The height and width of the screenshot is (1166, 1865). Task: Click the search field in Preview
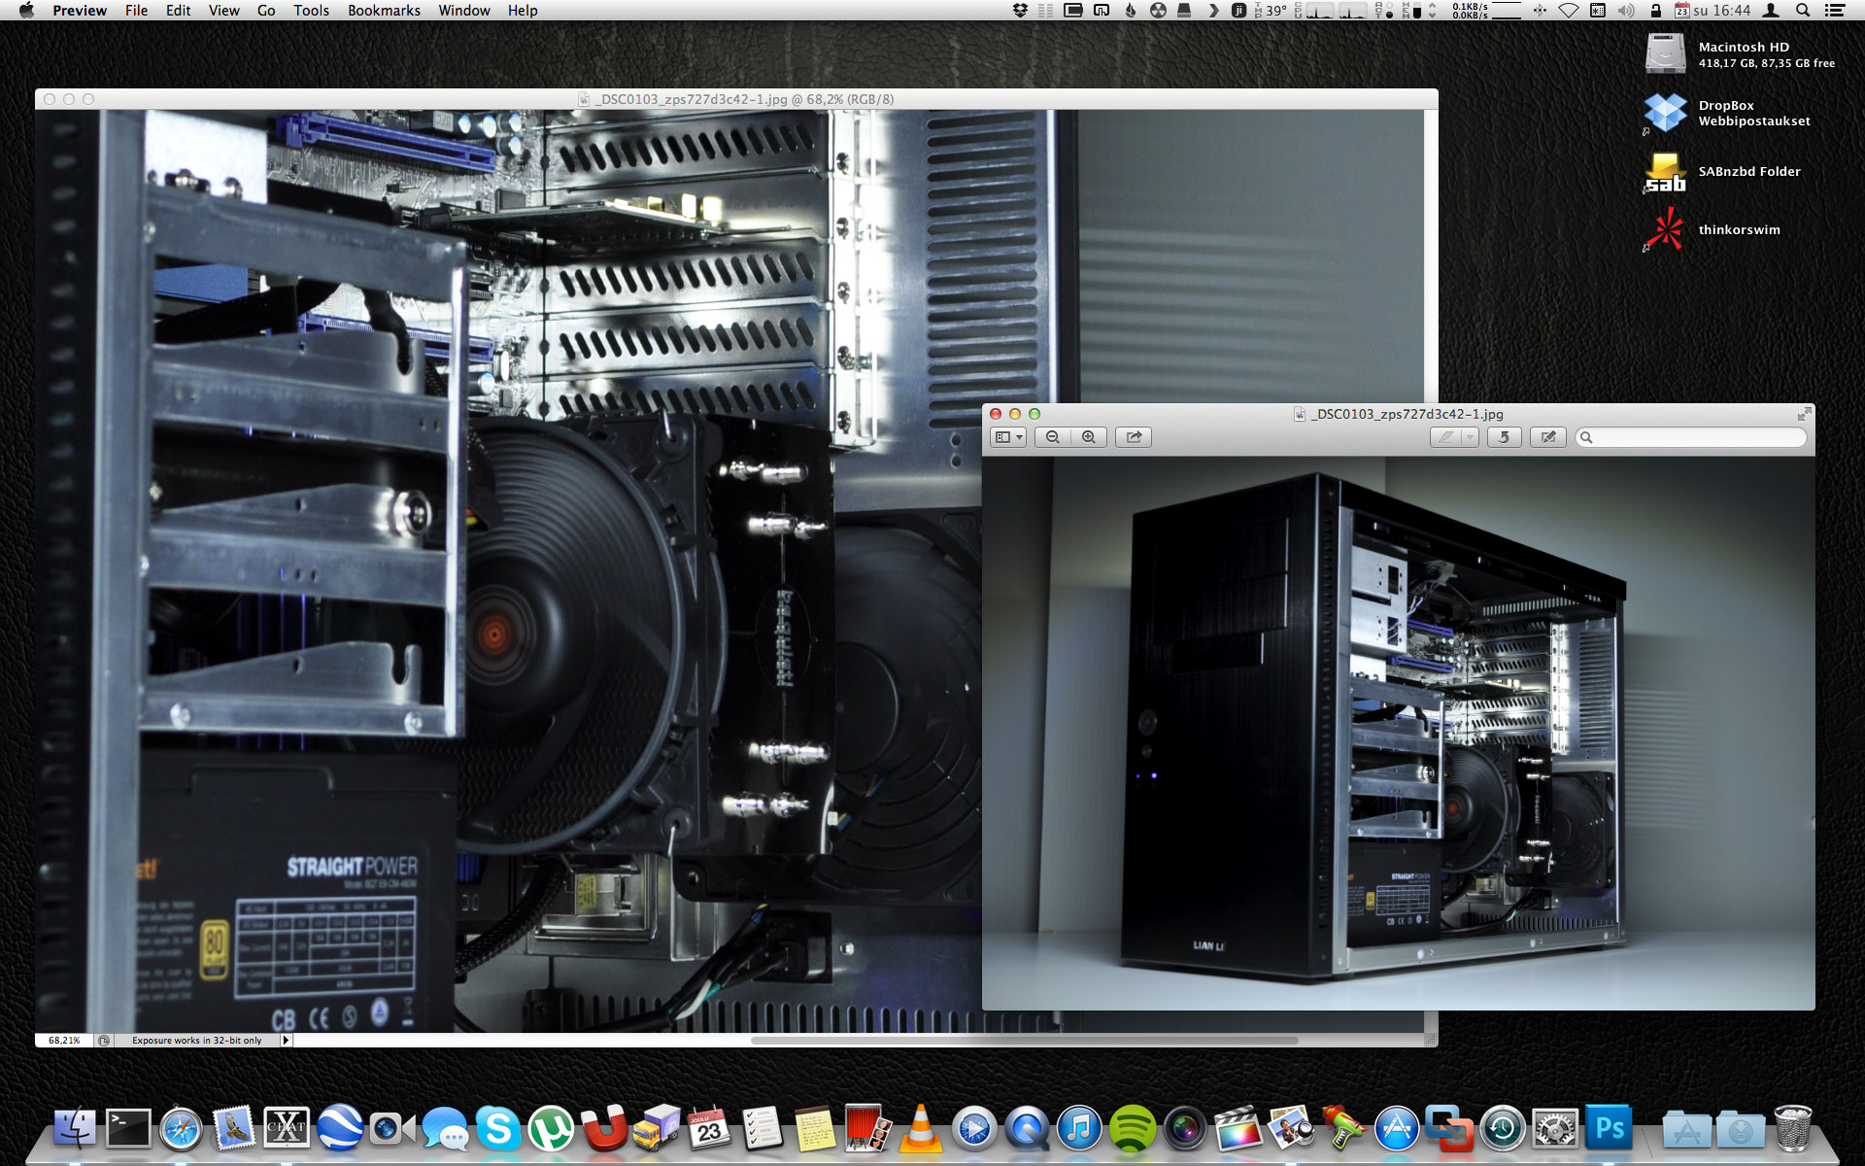tap(1695, 437)
